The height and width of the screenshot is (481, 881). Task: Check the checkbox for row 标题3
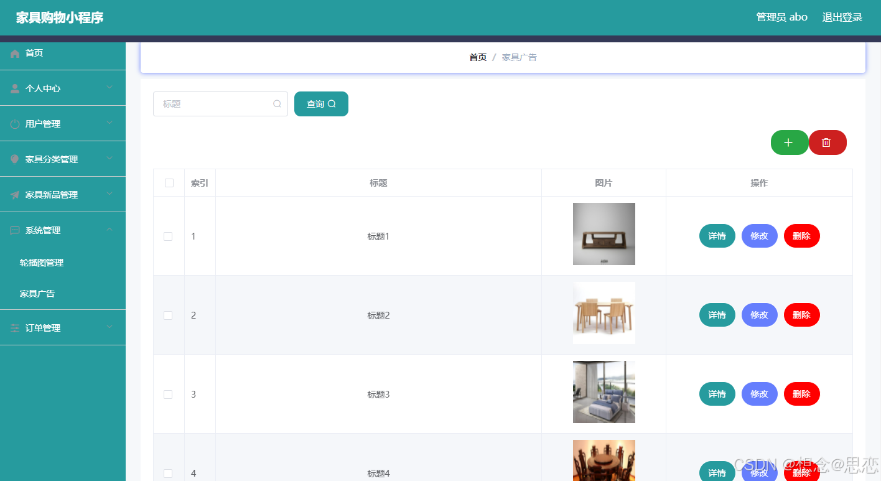click(168, 395)
